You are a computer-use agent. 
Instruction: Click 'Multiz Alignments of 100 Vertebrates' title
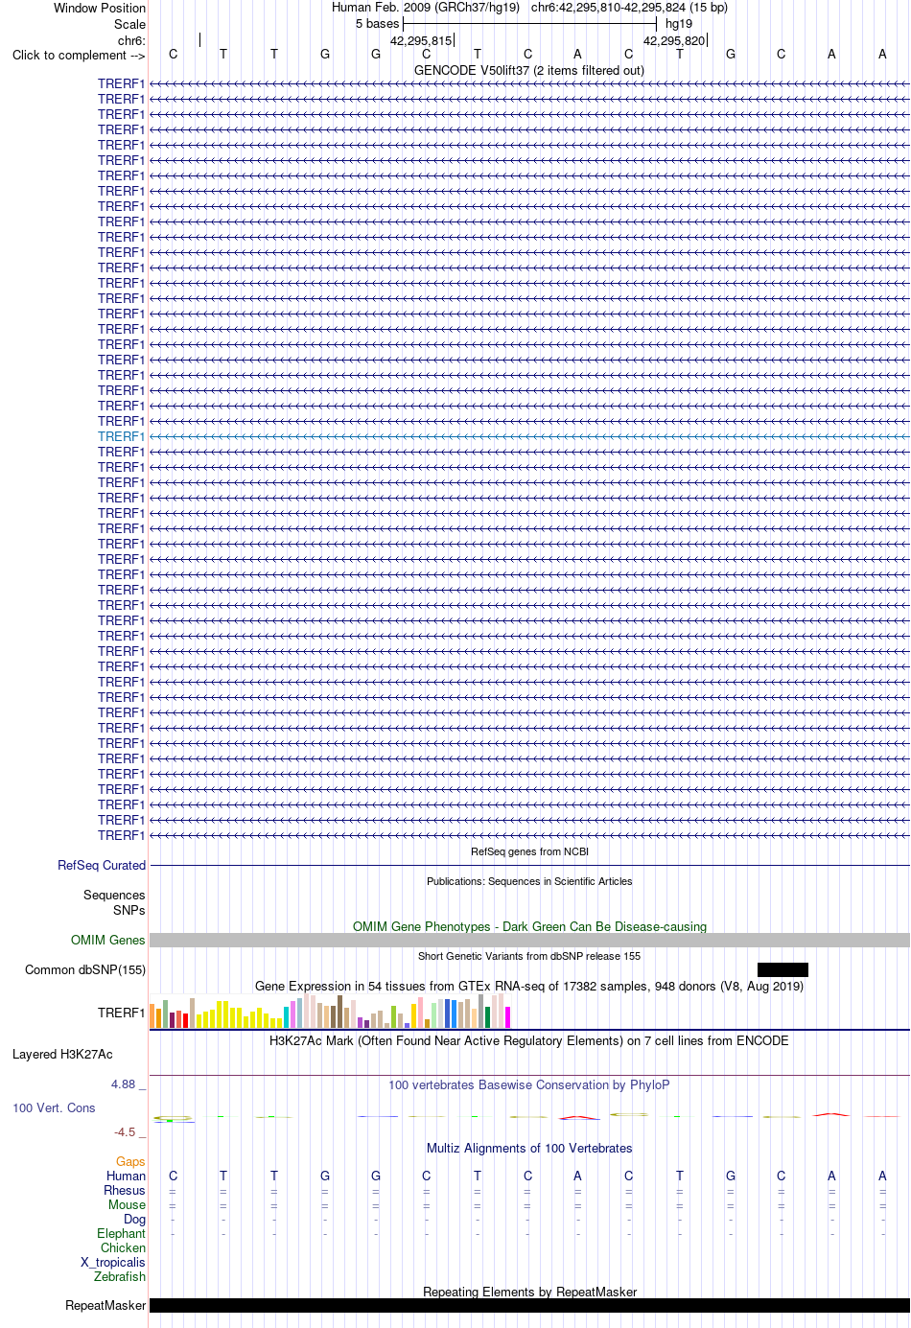pyautogui.click(x=529, y=1148)
